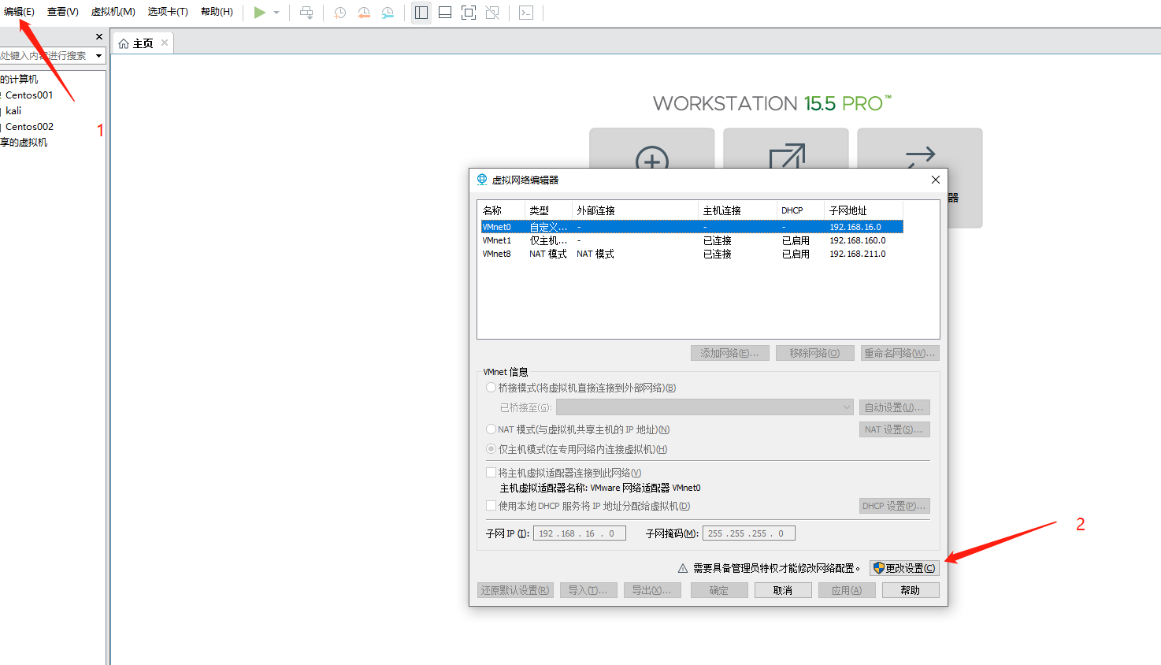Viewport: 1161px width, 665px height.
Task: Click the 类型 column header
Action: click(548, 210)
